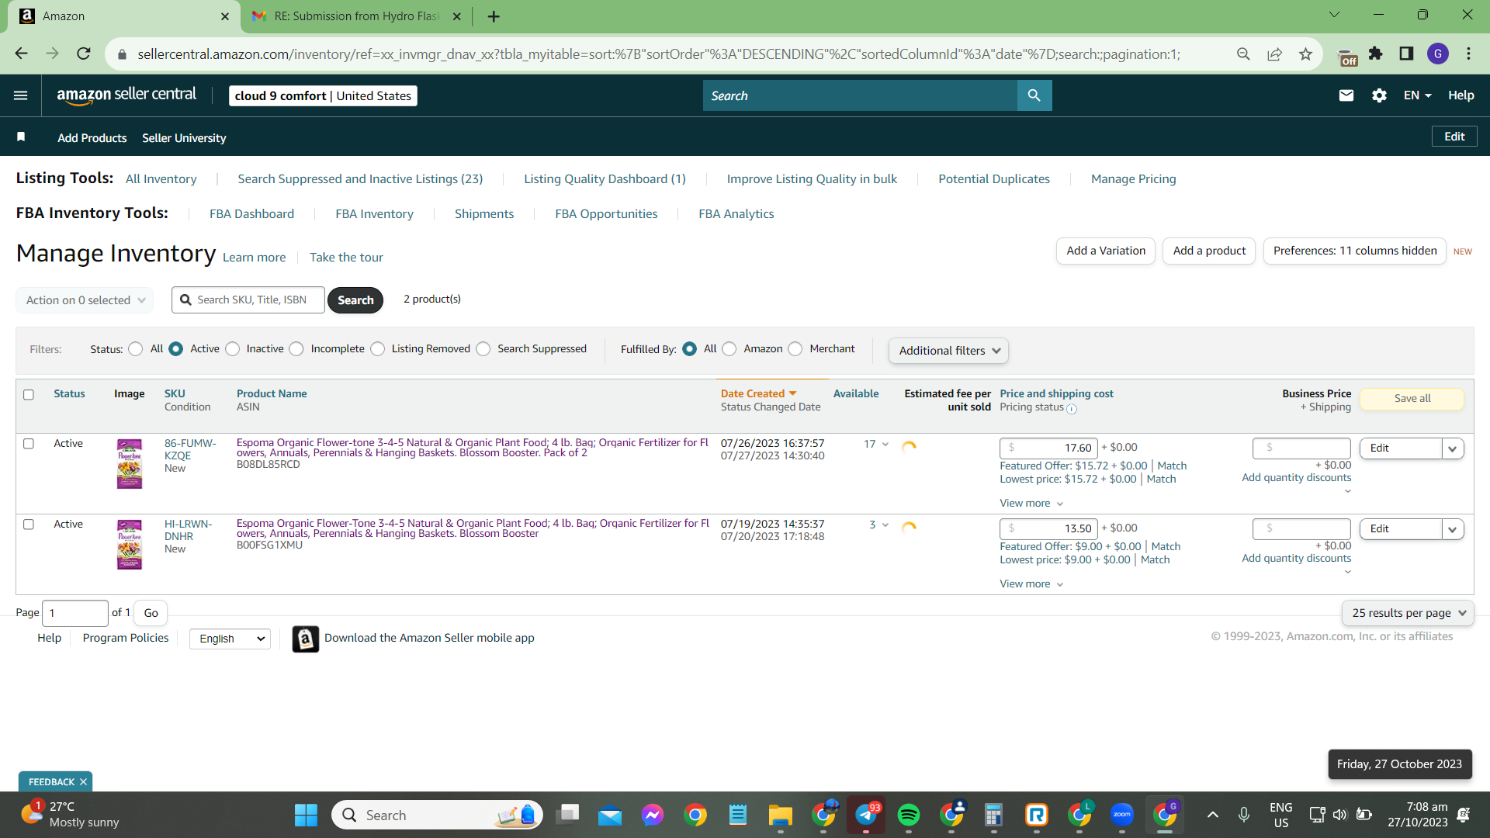Open the Action on 0 selected dropdown
This screenshot has height=838, width=1490.
click(85, 300)
